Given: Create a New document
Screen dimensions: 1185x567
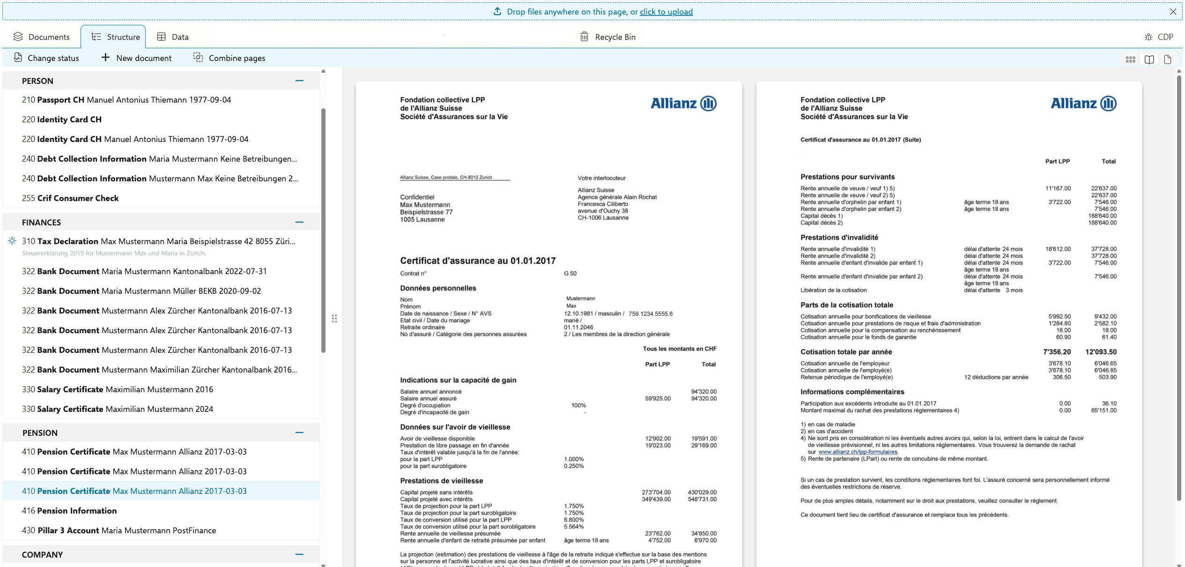Looking at the screenshot, I should click(136, 58).
